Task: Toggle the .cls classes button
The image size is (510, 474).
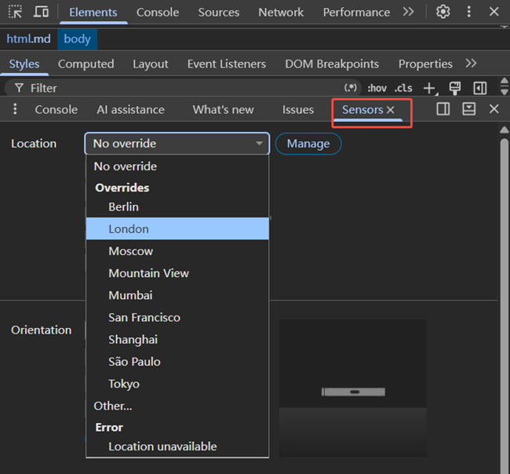Action: 403,88
